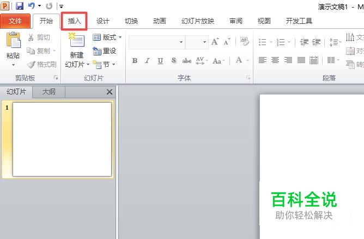The height and width of the screenshot is (239, 364).
Task: Open the 插入 ribbon tab
Action: 74,21
